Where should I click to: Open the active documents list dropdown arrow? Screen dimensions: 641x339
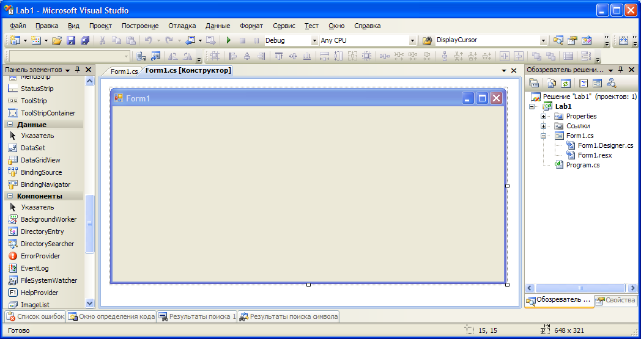point(504,71)
